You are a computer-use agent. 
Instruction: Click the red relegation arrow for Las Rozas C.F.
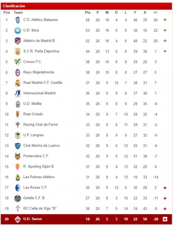point(165,188)
